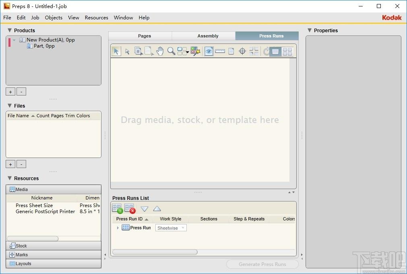Toggle the eye preview visibility button
Viewport: 407px width, 274px height.
pos(209,51)
